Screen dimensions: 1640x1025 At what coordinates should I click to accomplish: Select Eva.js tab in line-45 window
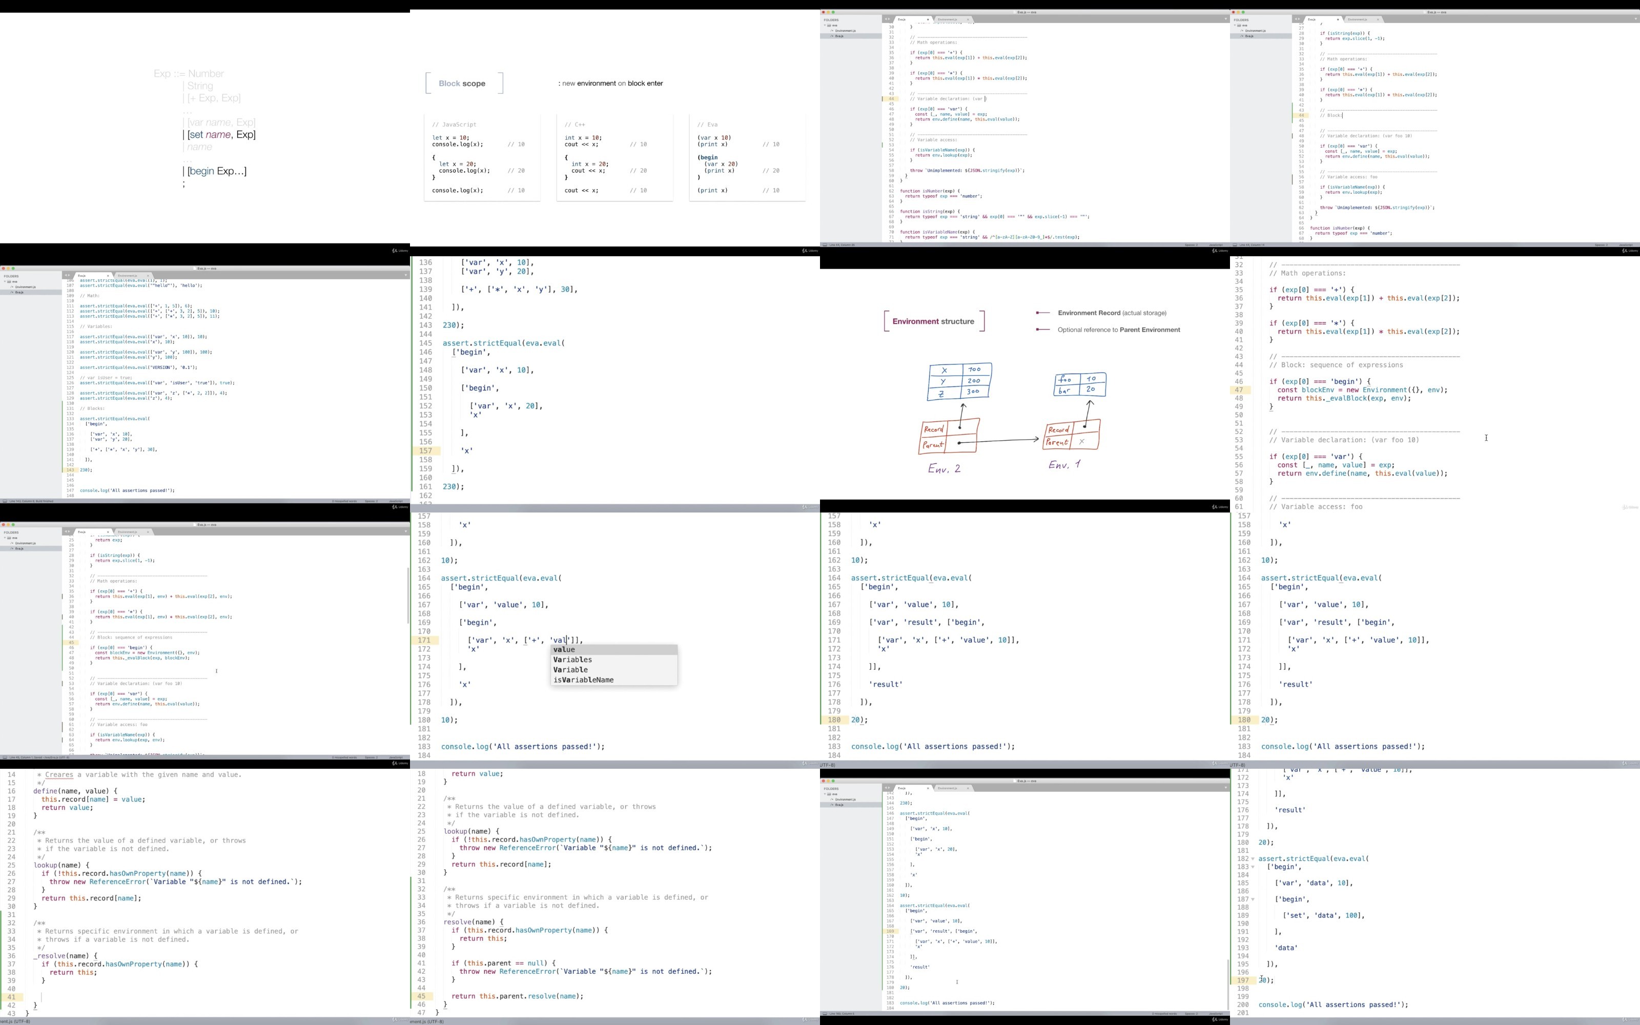pyautogui.click(x=92, y=531)
